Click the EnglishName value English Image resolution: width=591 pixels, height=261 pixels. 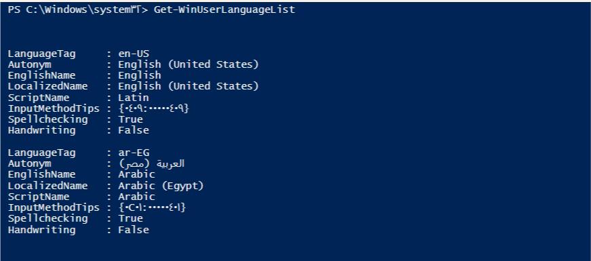tap(140, 75)
